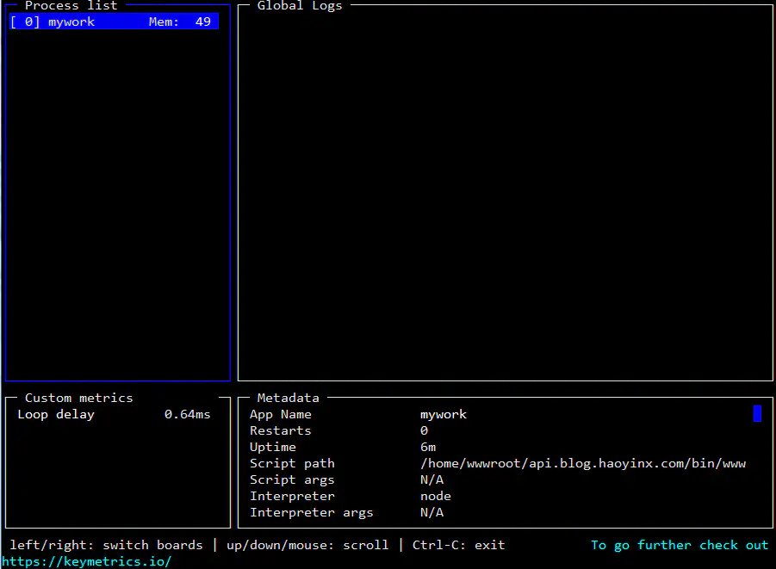Viewport: 776px width, 569px height.
Task: Click the Custom metrics panel title
Action: 79,398
